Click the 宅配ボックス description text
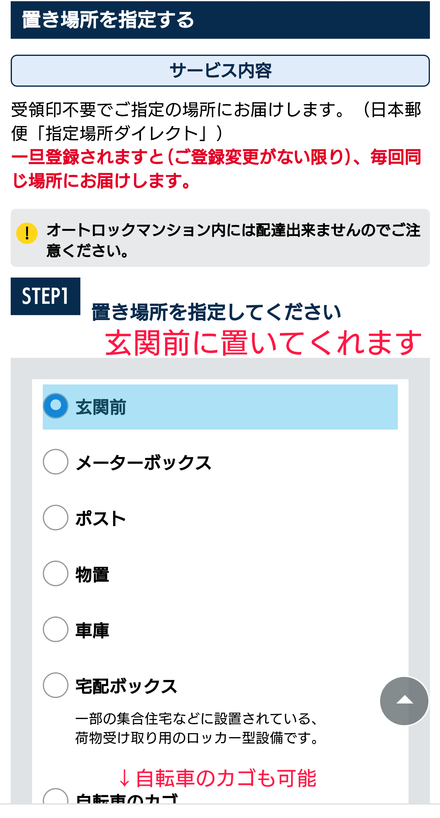This screenshot has height=818, width=440. (x=197, y=728)
